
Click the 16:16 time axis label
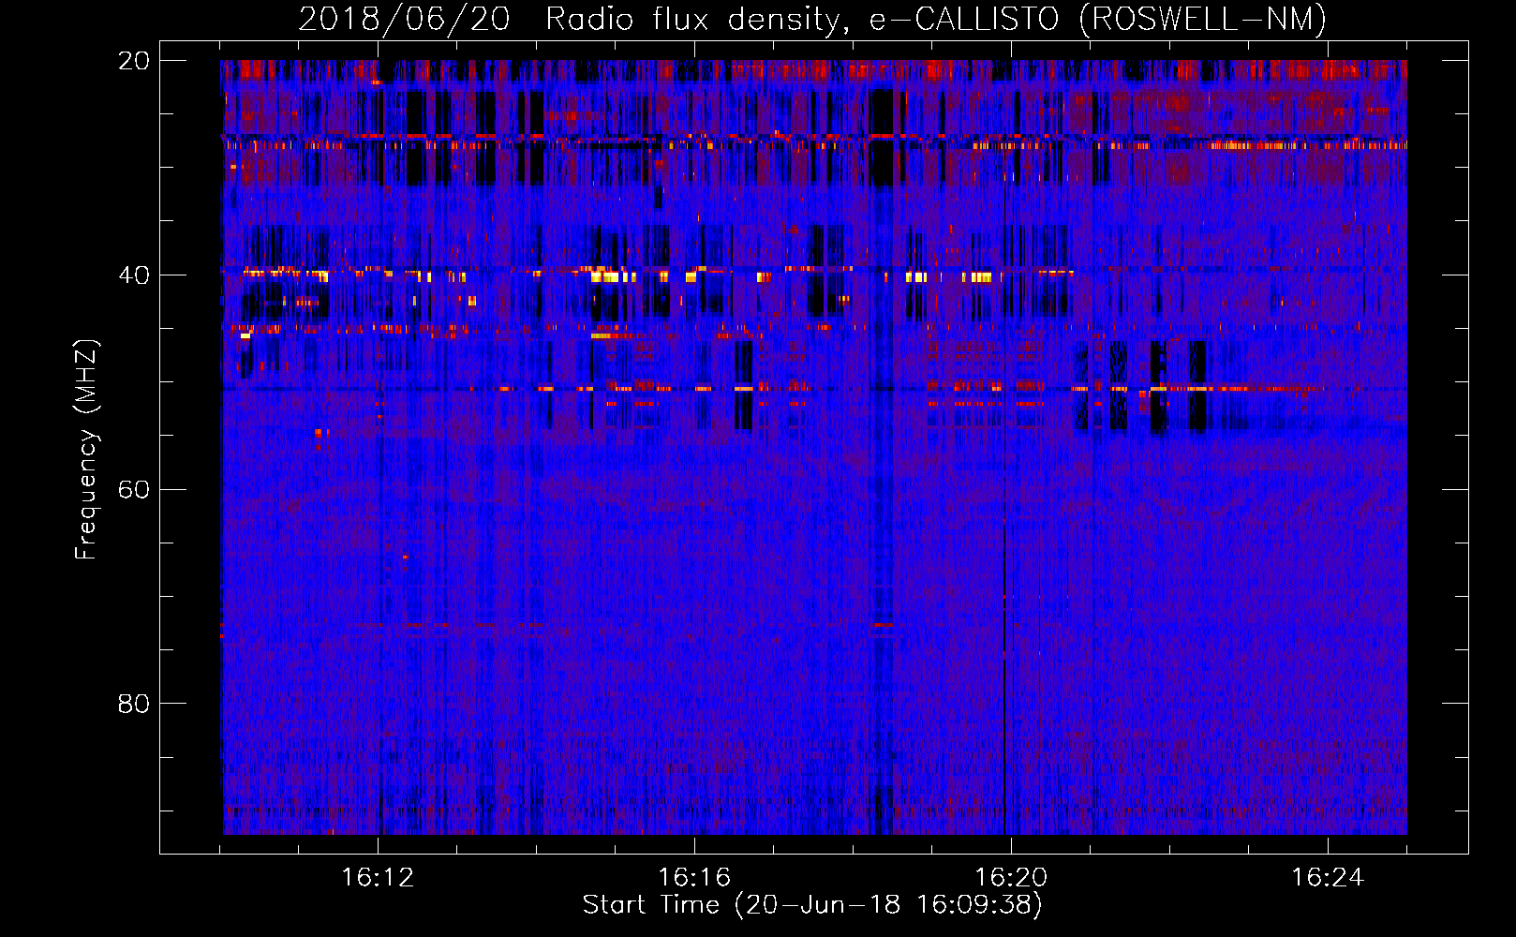(x=694, y=878)
